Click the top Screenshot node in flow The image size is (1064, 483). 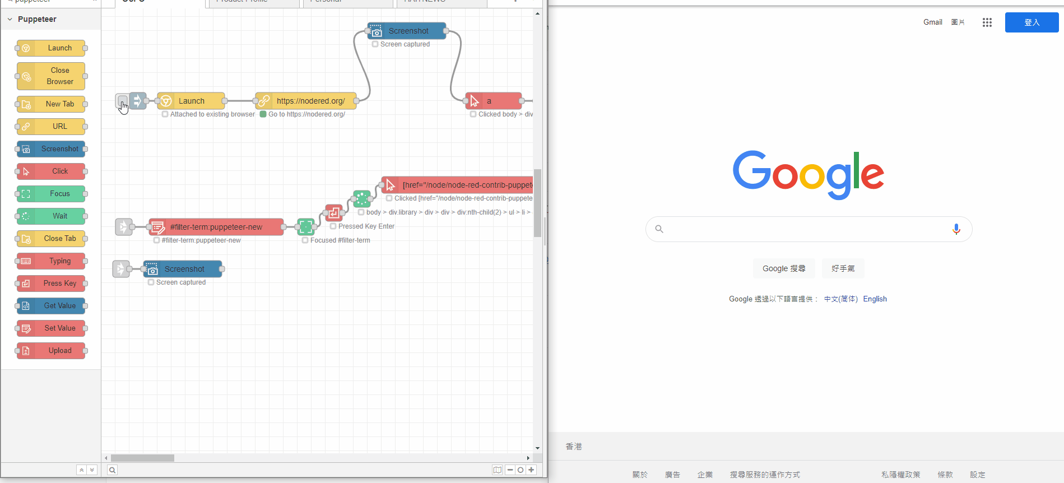point(407,31)
